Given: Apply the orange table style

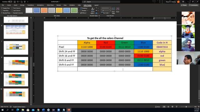Looking at the screenshot, I should coord(44,10).
